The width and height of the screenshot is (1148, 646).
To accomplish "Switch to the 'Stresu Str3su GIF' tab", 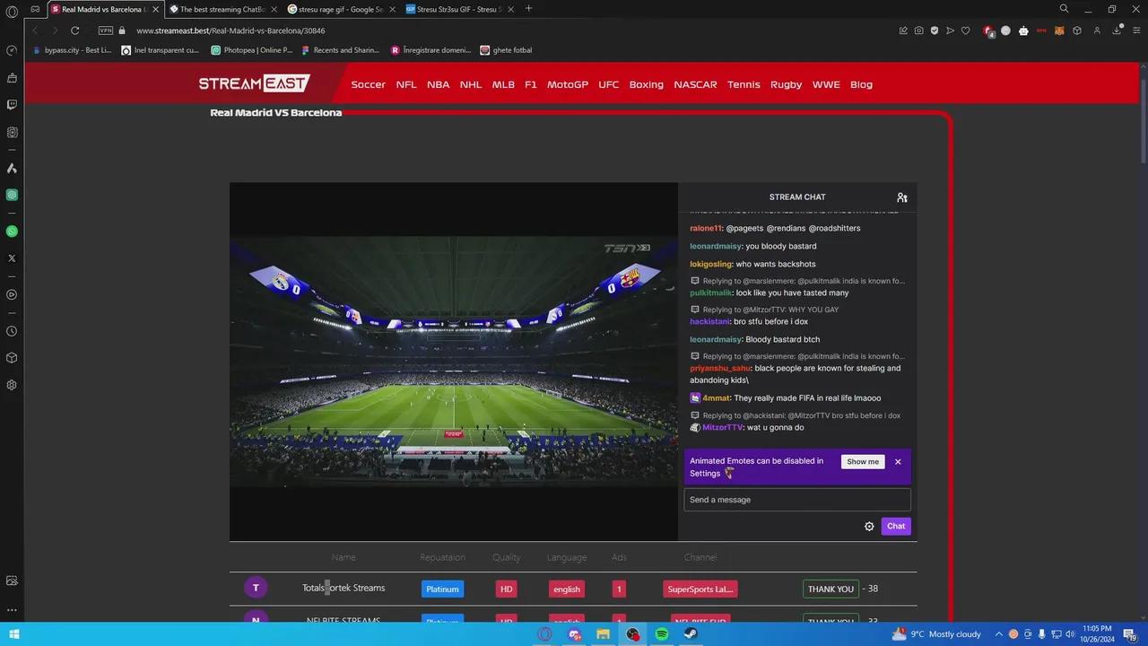I will pyautogui.click(x=459, y=9).
